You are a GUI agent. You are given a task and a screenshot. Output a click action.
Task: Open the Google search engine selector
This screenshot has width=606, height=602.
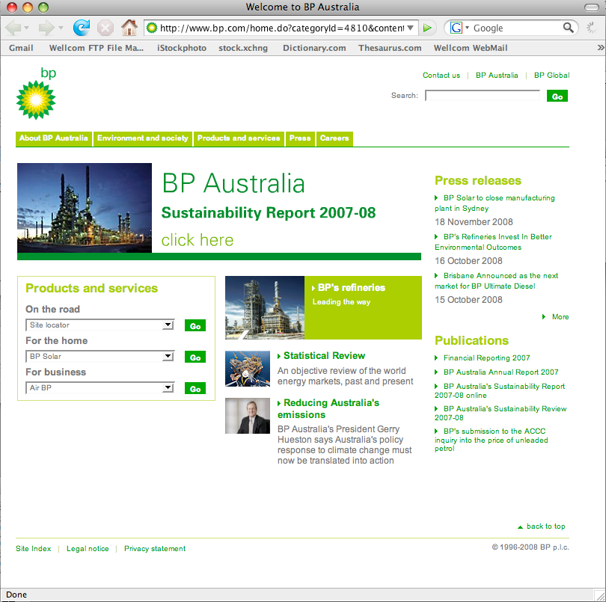click(x=459, y=28)
